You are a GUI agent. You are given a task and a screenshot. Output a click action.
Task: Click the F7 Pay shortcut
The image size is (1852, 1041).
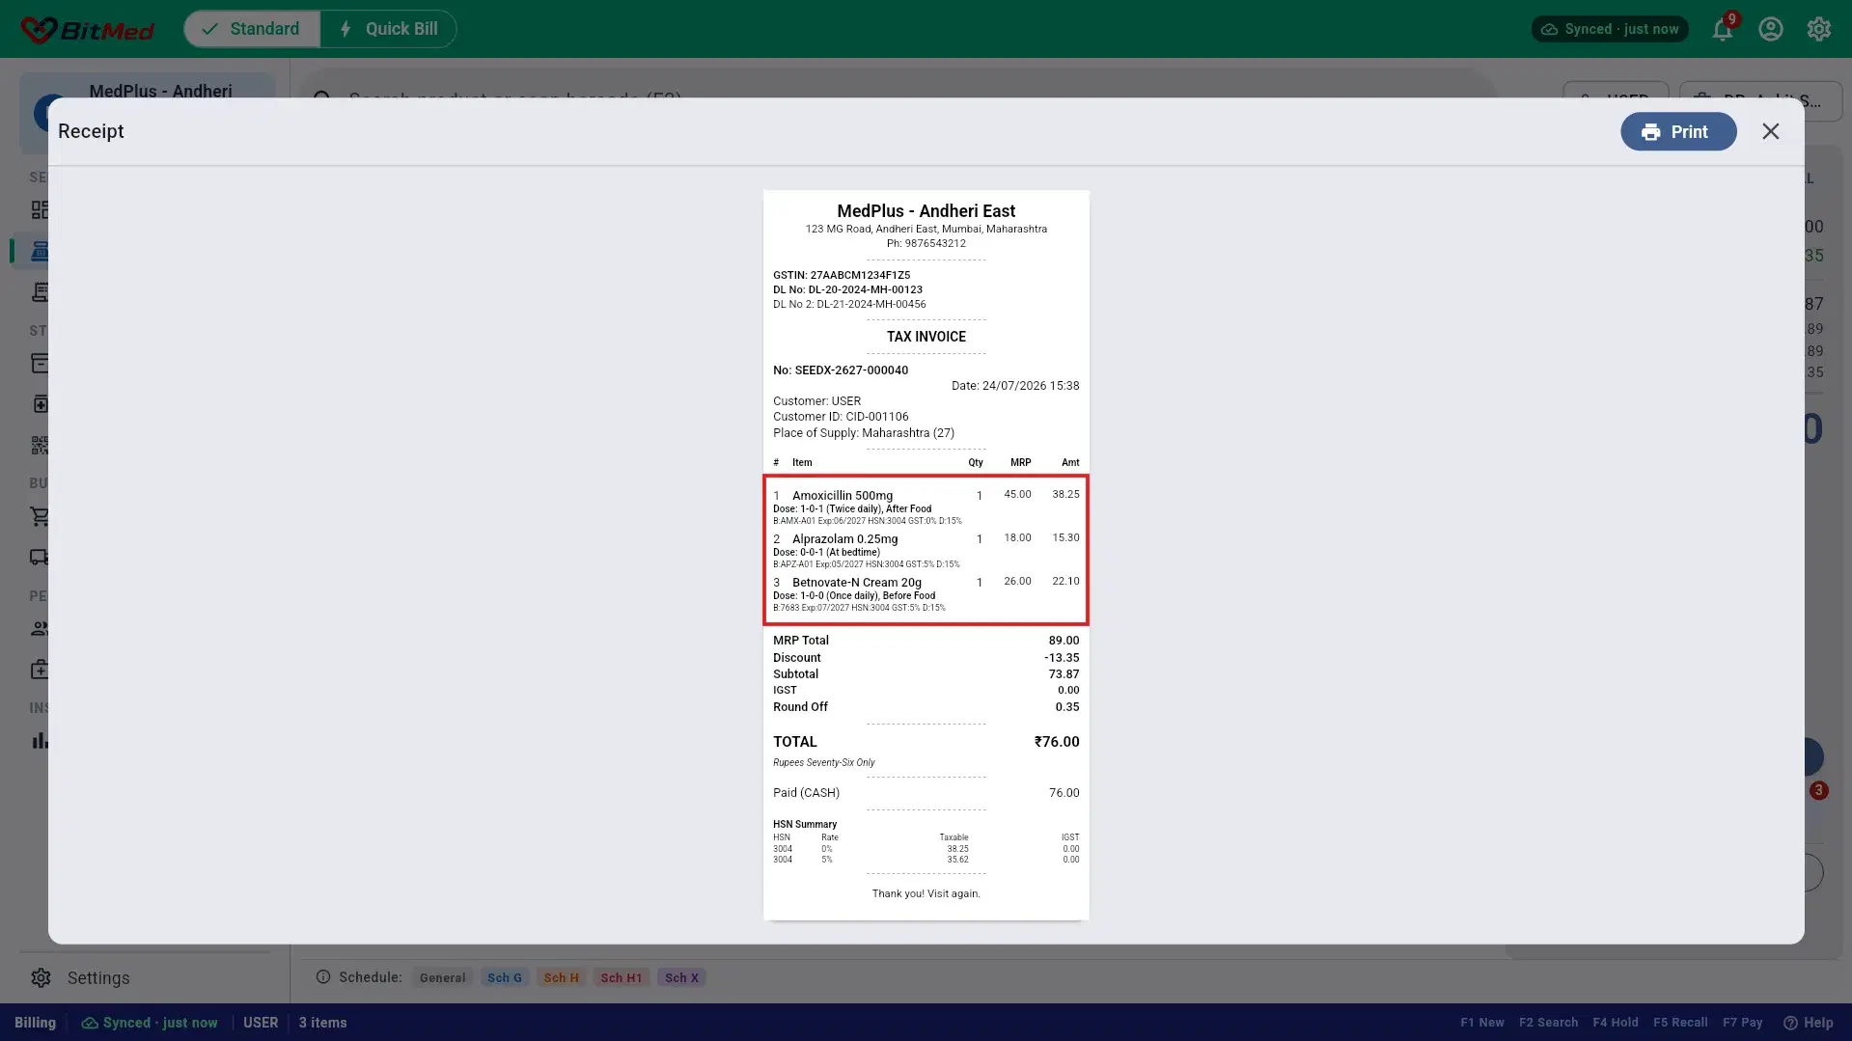click(1743, 1023)
